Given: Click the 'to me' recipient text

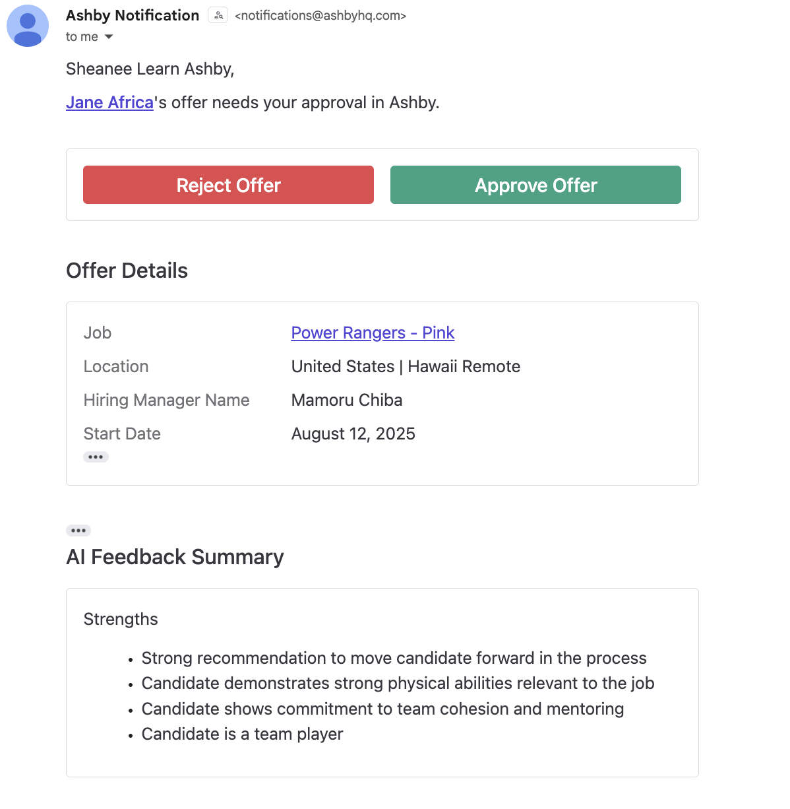Looking at the screenshot, I should click(x=82, y=37).
